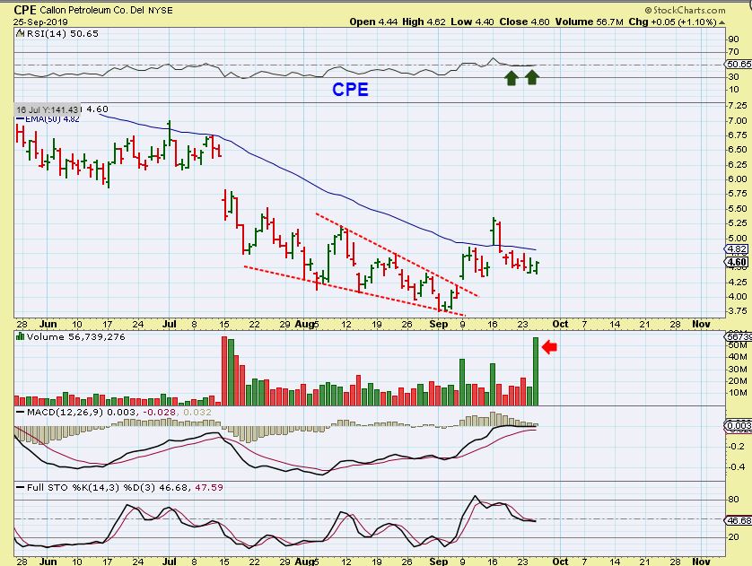752x566 pixels.
Task: Click the up triangle after the Chg value
Action: pyautogui.click(x=722, y=22)
